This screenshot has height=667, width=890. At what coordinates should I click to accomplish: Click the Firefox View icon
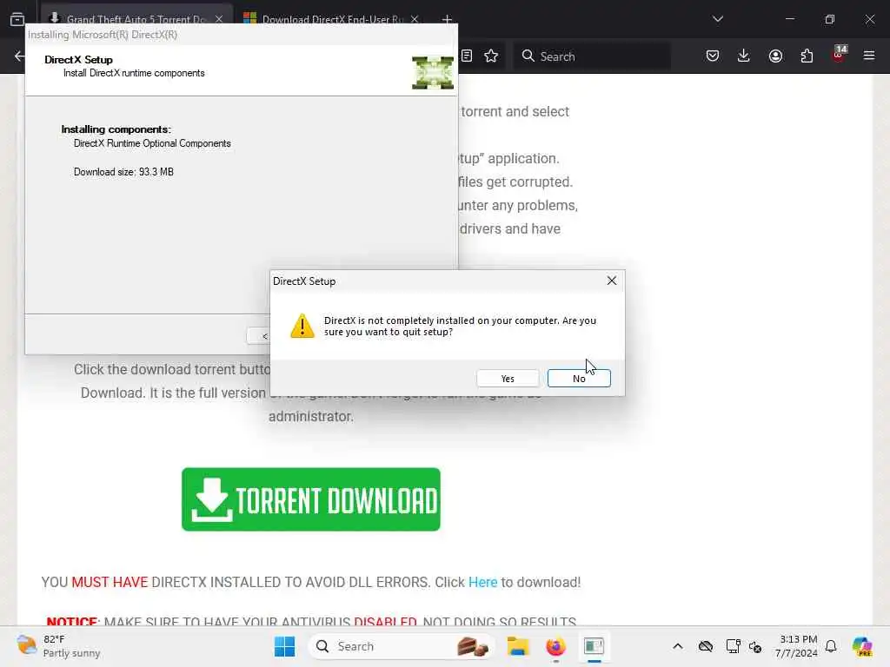click(17, 19)
